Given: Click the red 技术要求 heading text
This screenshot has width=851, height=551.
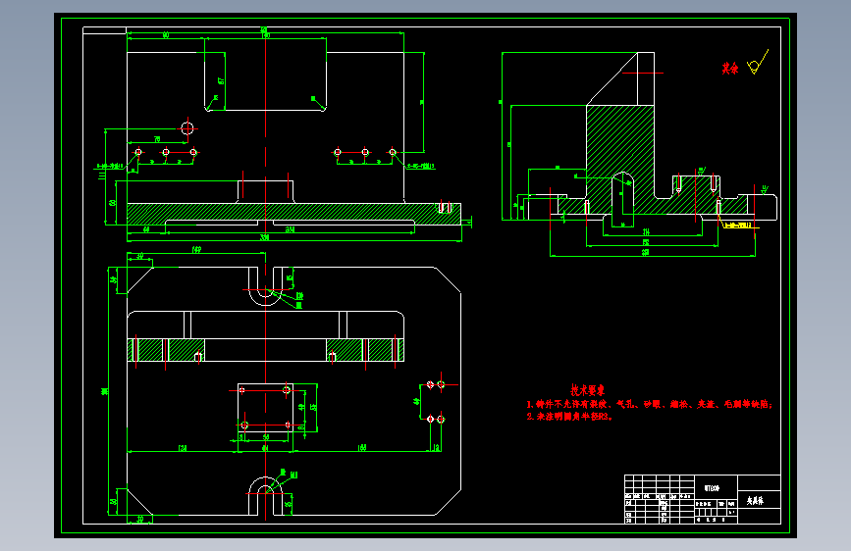Looking at the screenshot, I should 587,390.
